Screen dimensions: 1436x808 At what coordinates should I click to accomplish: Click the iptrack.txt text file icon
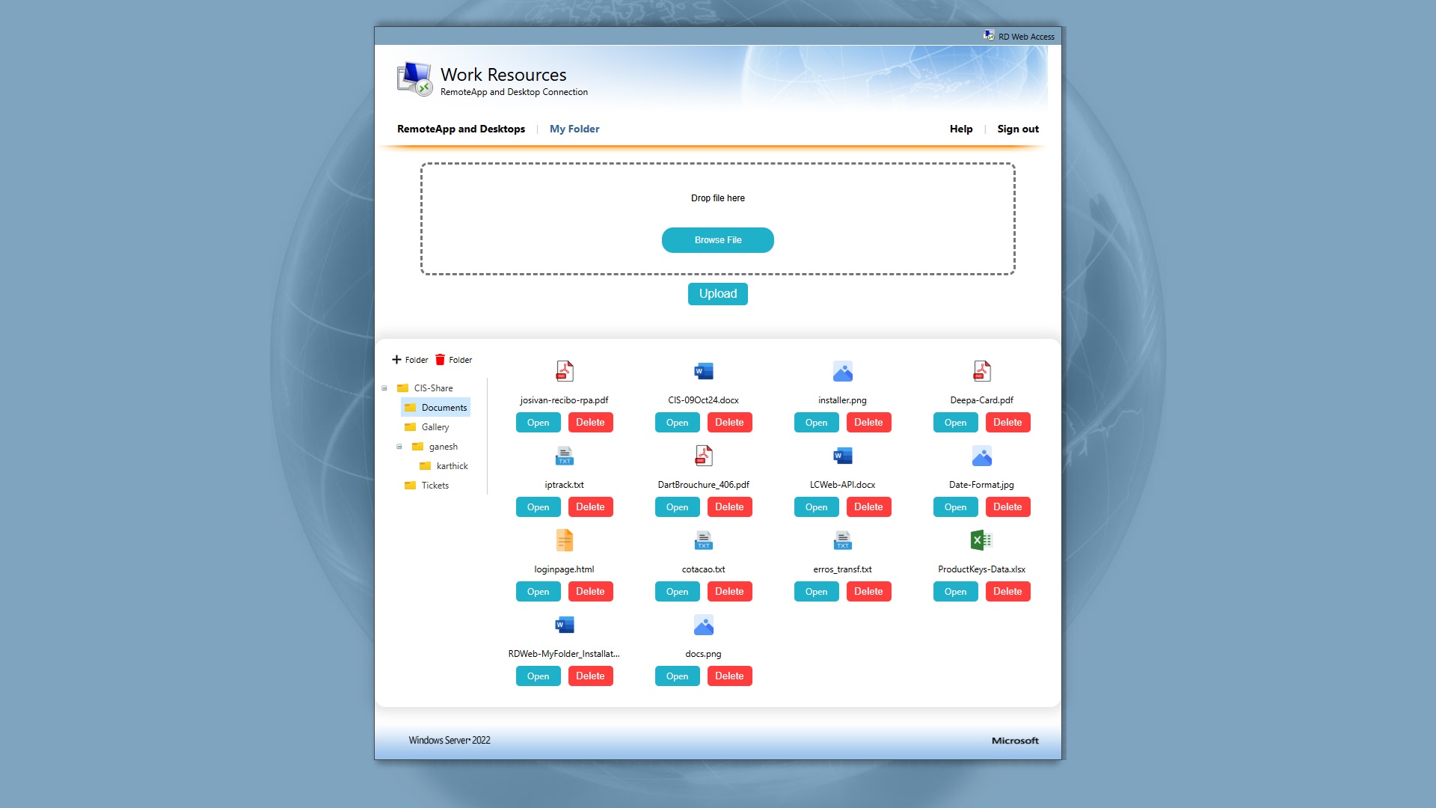(565, 456)
